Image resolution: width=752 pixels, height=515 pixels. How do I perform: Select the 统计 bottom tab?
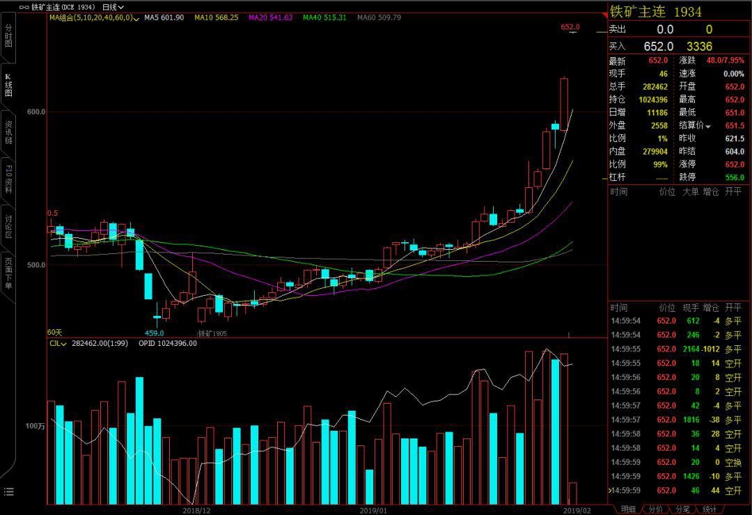pyautogui.click(x=710, y=509)
